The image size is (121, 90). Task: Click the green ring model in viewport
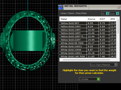tap(28, 41)
